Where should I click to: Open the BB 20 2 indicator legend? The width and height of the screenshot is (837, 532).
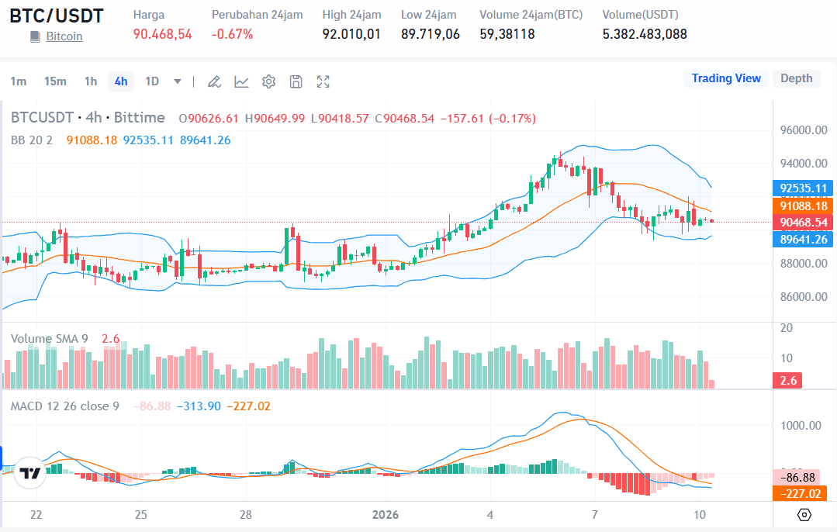[32, 140]
